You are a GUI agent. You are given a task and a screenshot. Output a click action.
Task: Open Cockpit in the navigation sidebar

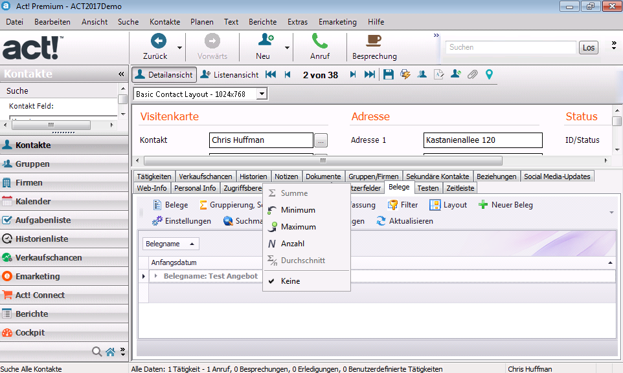64,332
